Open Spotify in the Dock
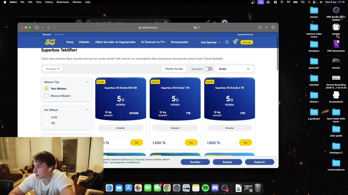This screenshot has width=348, height=195. pos(206,188)
